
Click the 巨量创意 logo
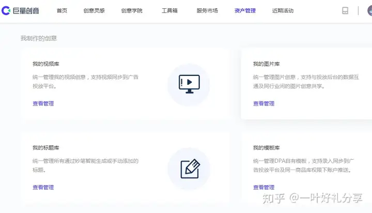[x=20, y=11]
